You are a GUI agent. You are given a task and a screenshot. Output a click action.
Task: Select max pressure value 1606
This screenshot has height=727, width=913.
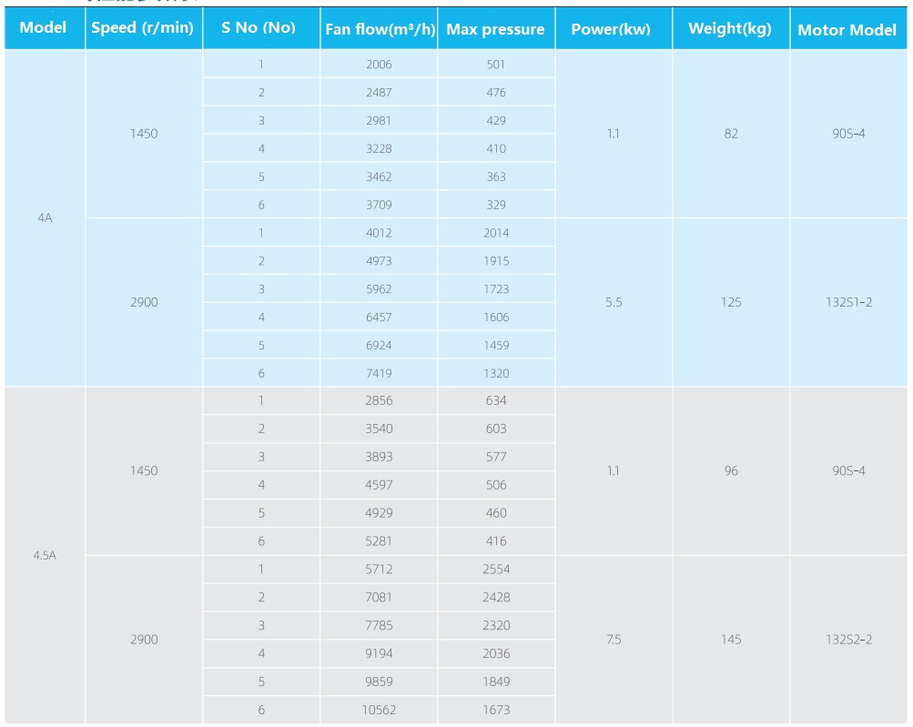(x=496, y=318)
